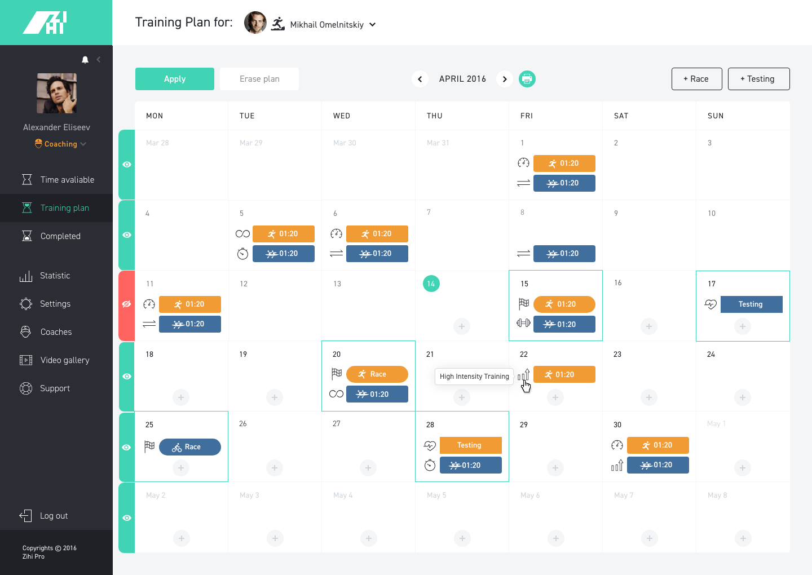
Task: Toggle visibility for the first week row
Action: [x=127, y=165]
